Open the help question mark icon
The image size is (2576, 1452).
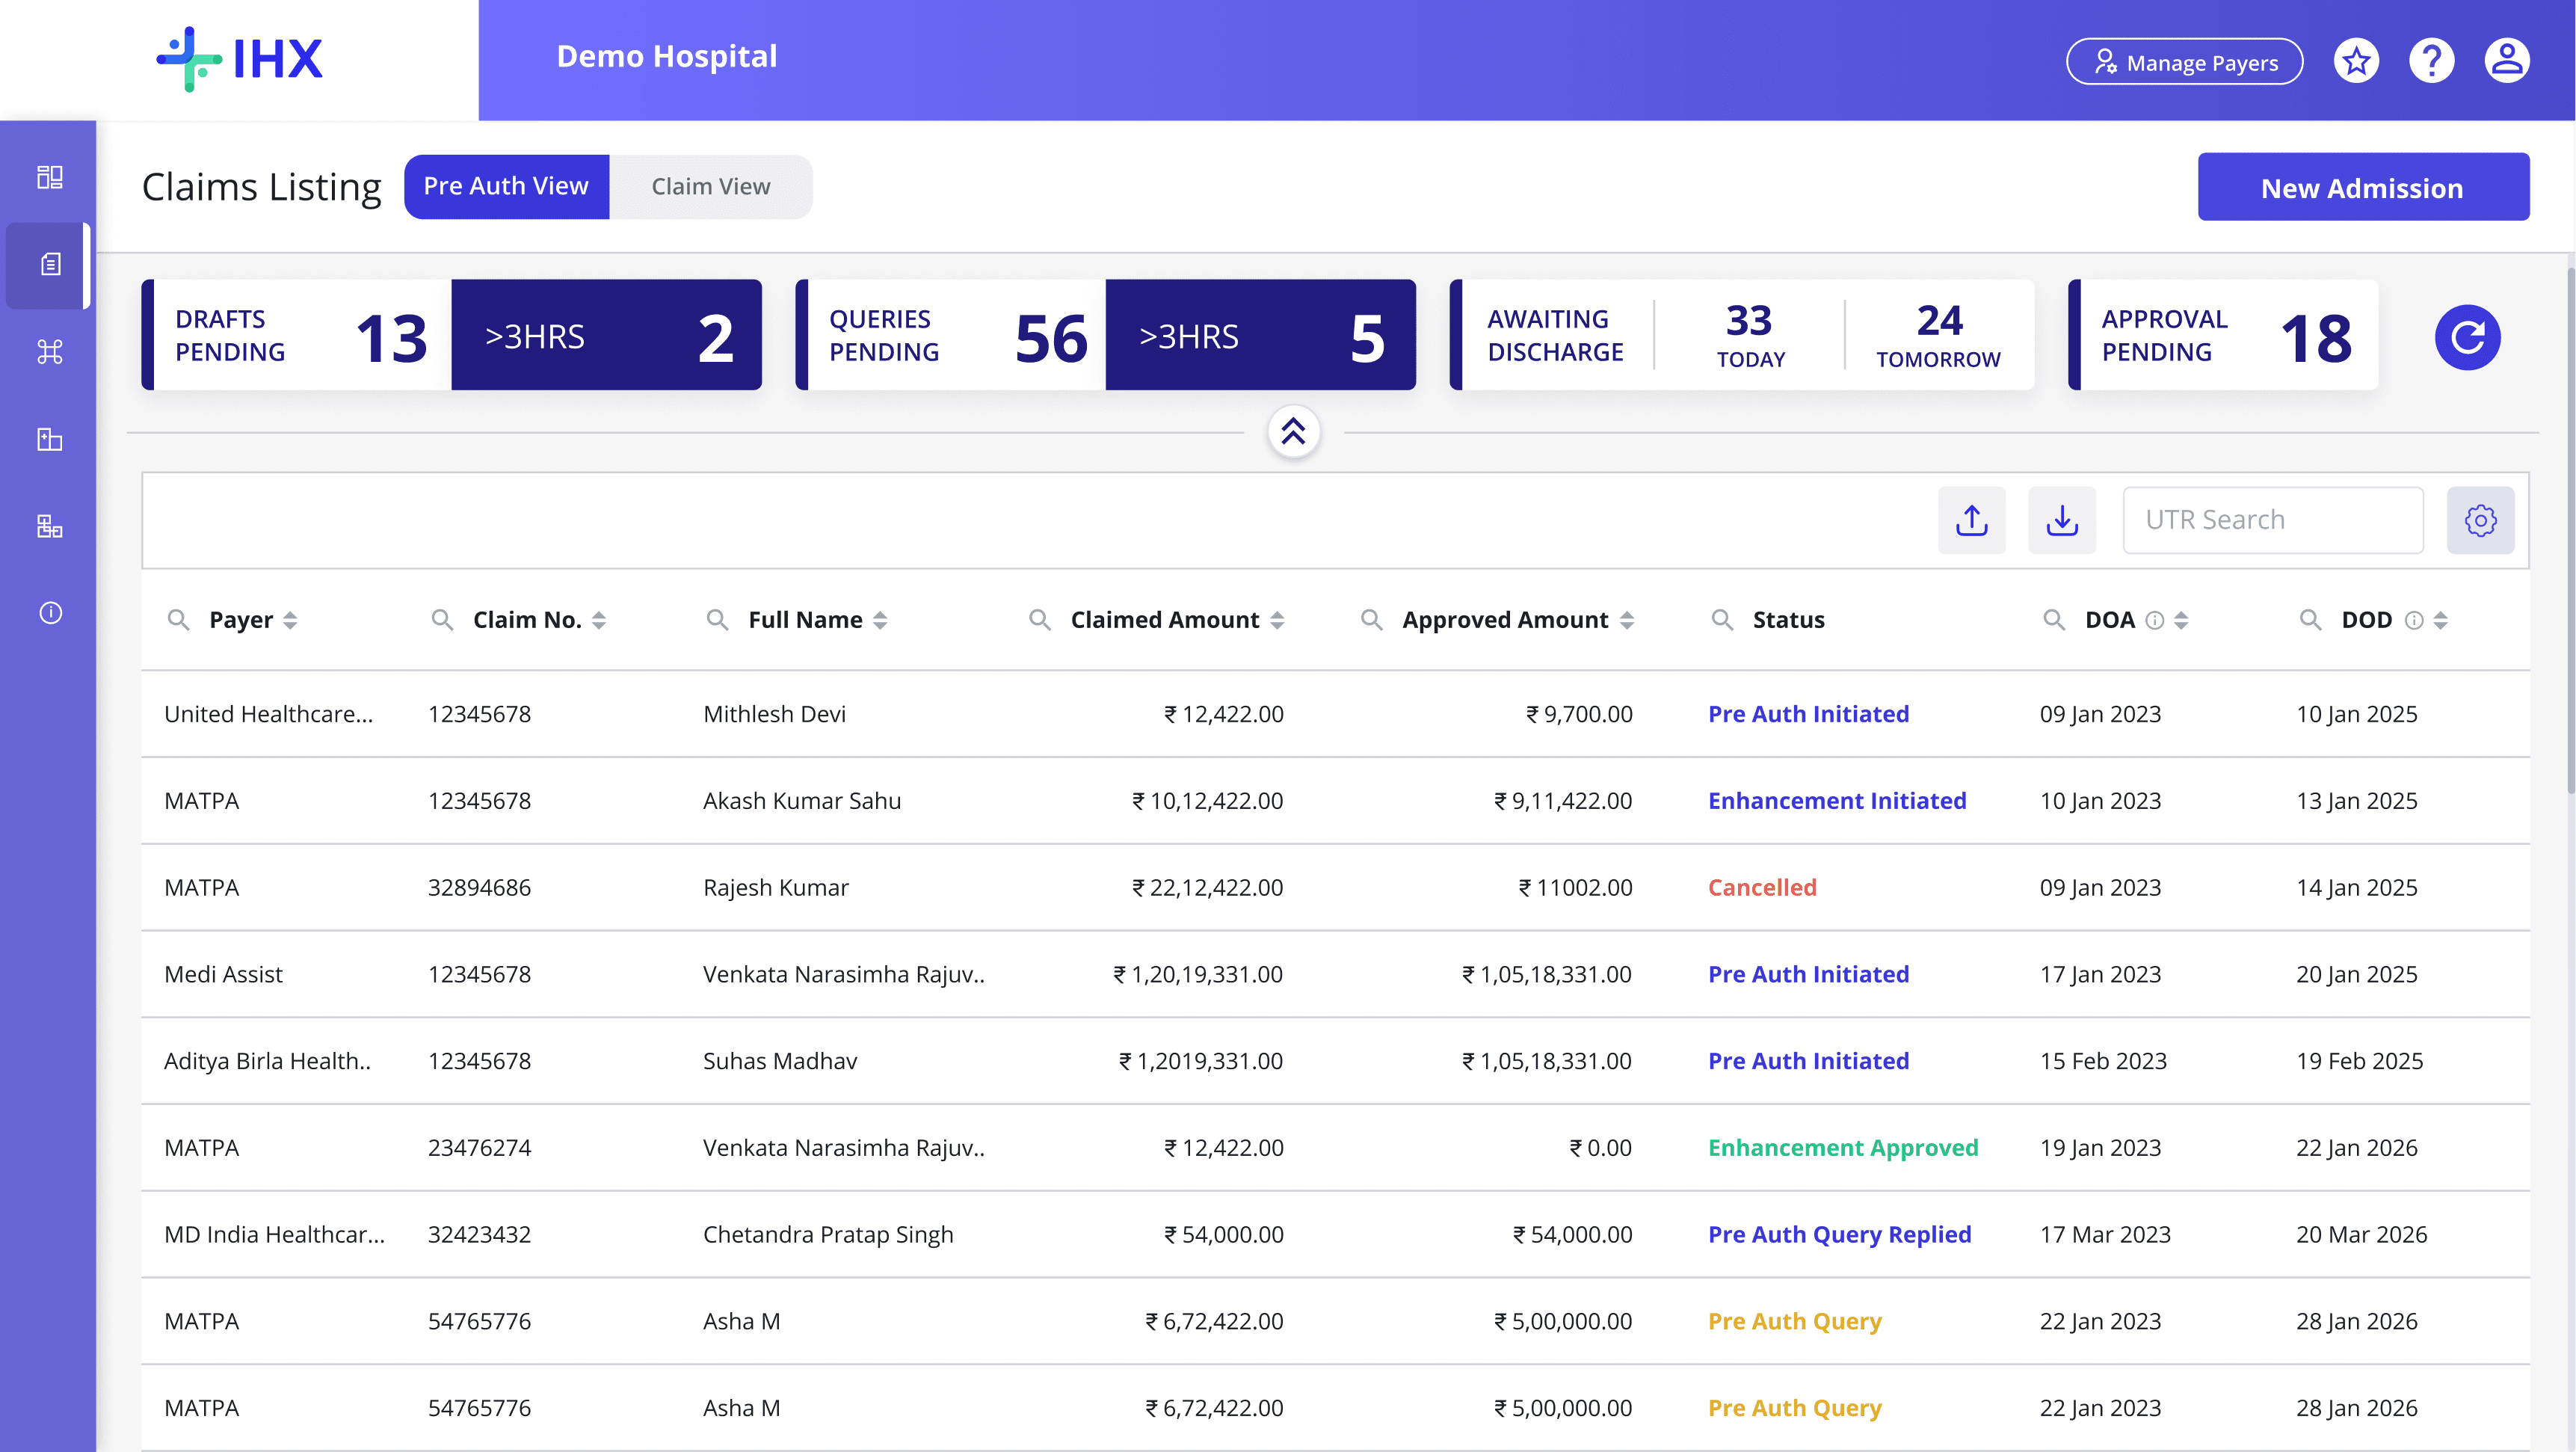click(x=2431, y=62)
